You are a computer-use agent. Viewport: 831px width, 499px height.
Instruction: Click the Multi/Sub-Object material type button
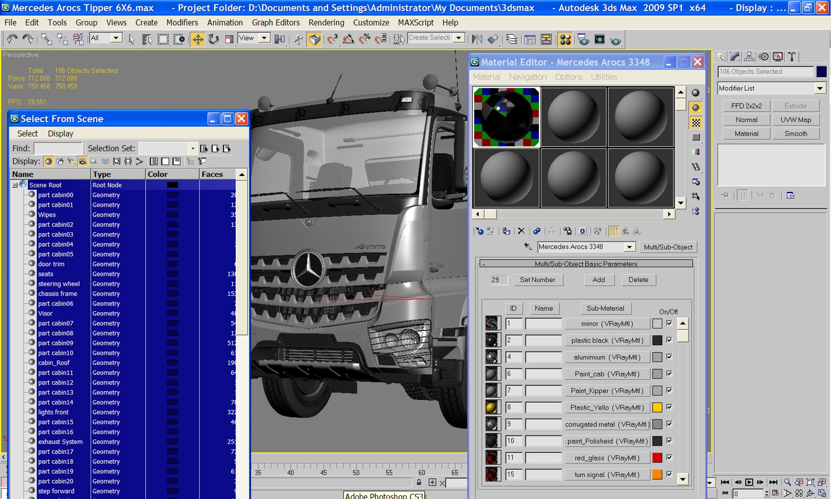pyautogui.click(x=668, y=247)
